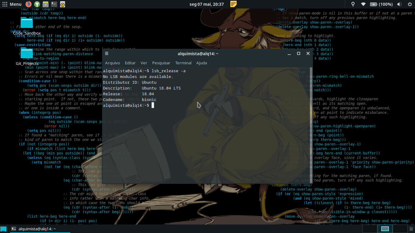
Task: Click the green keyring icon in the panel
Action: point(37,4)
